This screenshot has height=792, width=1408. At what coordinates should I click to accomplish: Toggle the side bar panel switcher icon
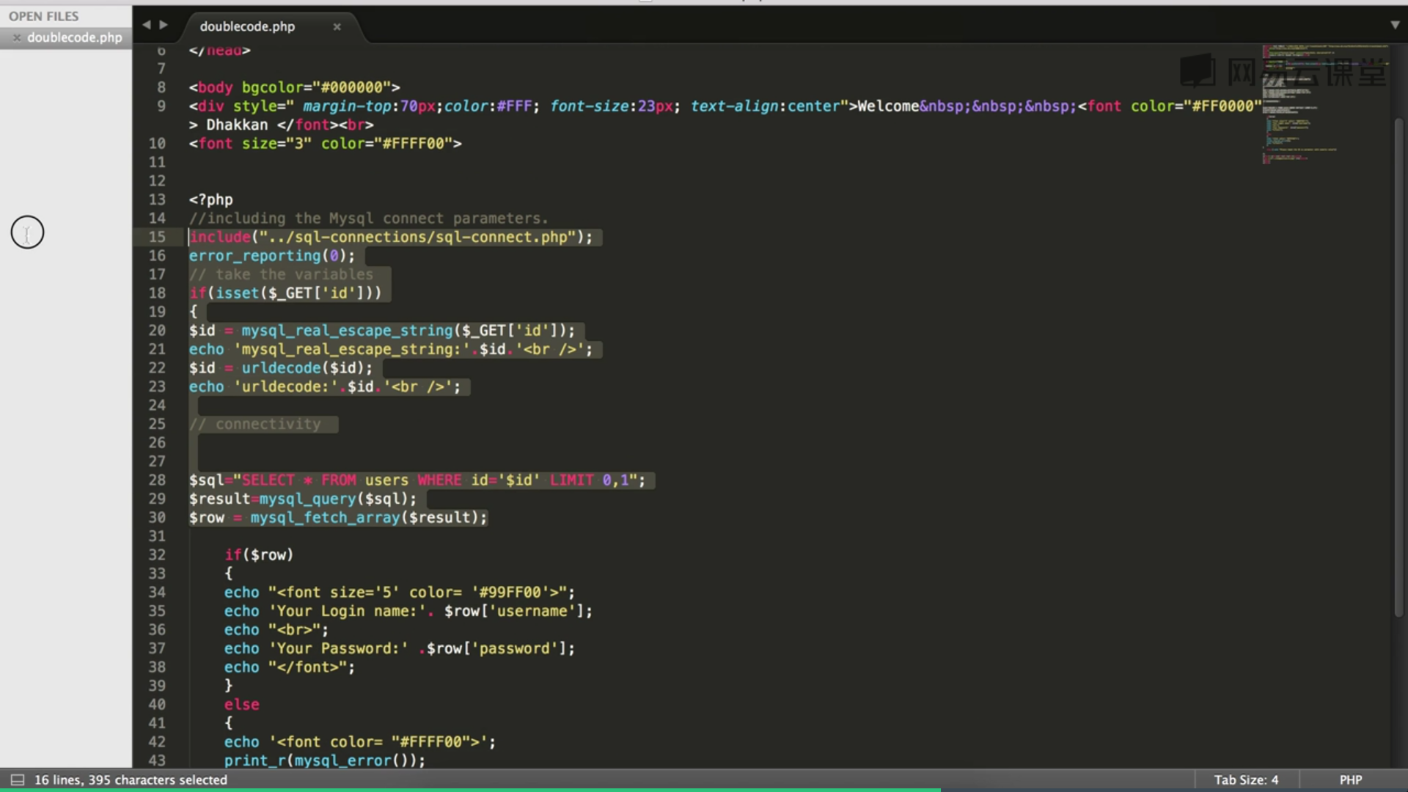pyautogui.click(x=17, y=780)
